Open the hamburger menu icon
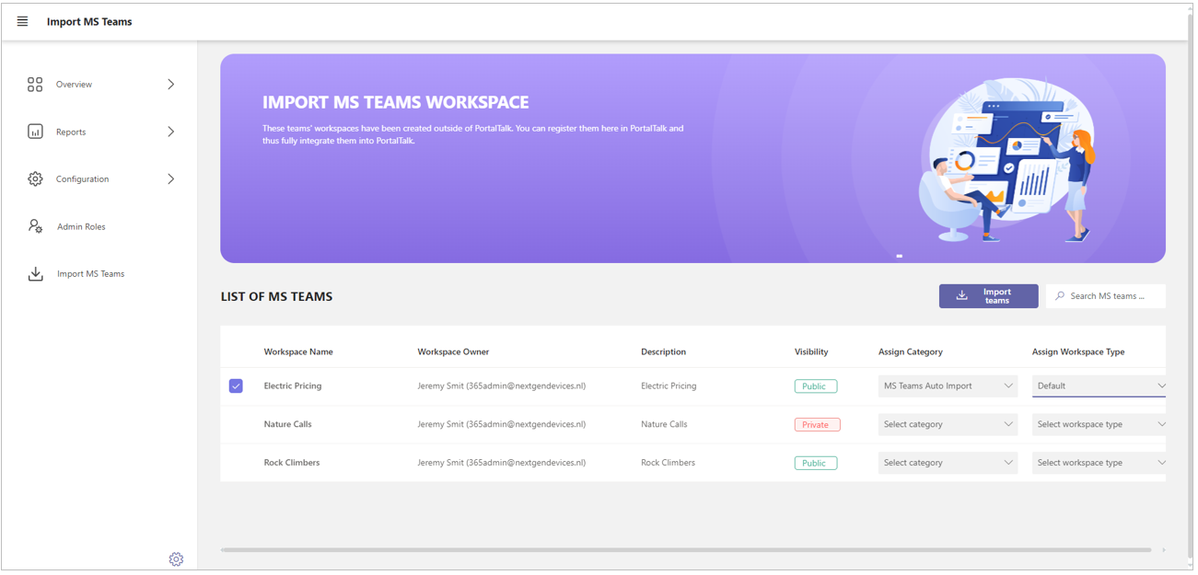 tap(23, 21)
